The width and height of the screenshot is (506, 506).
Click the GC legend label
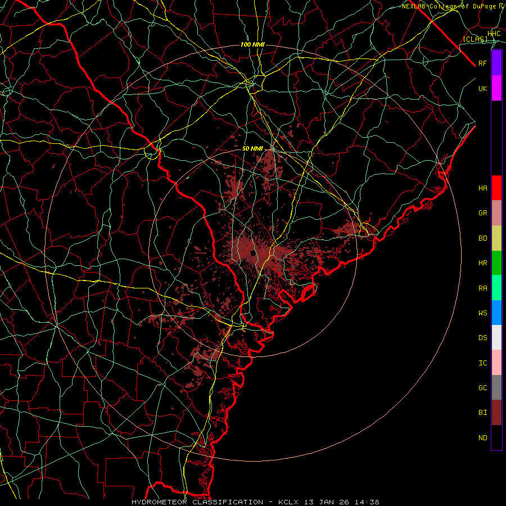tap(483, 388)
